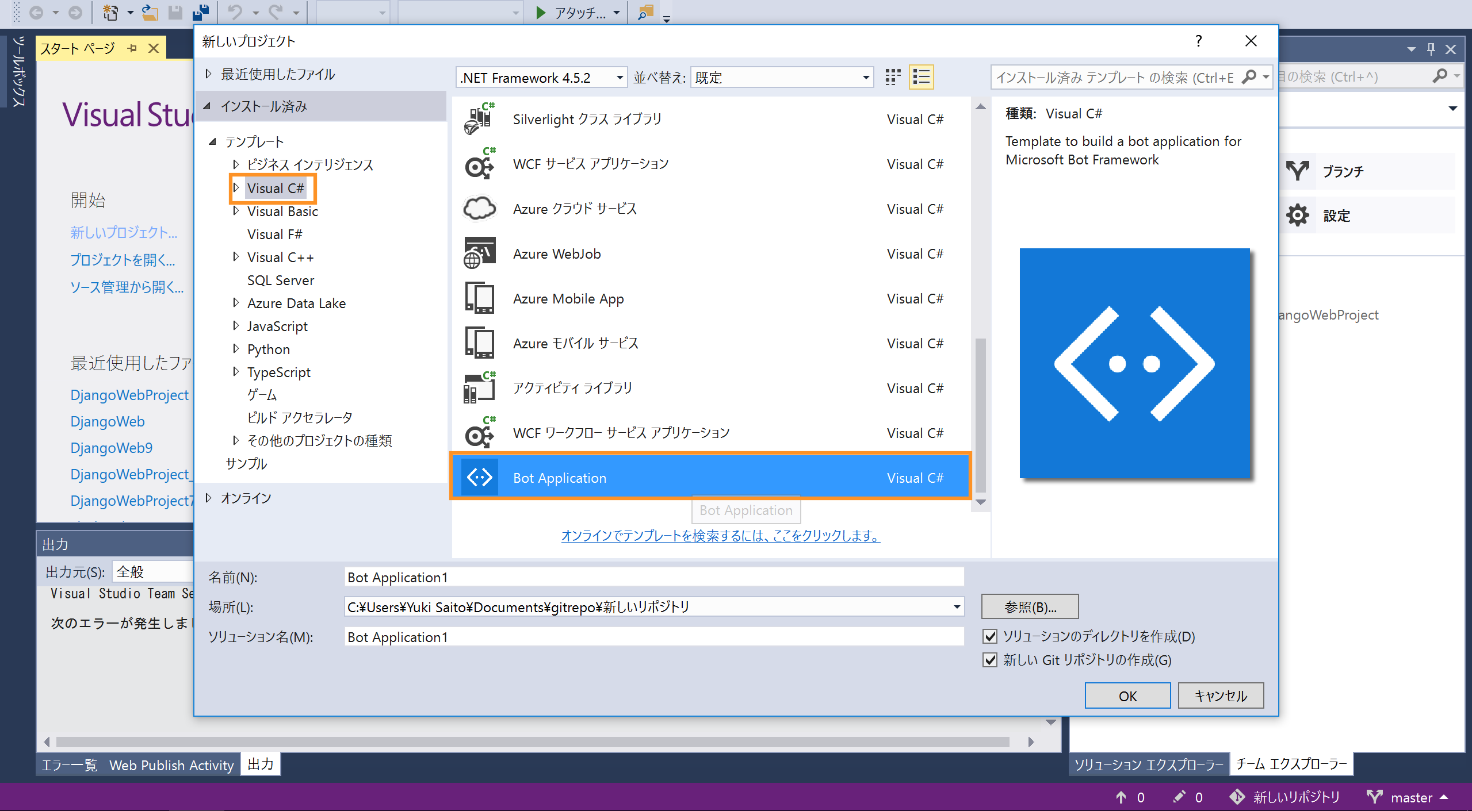The height and width of the screenshot is (811, 1472).
Task: Click the template search magnifier icon
Action: [1249, 77]
